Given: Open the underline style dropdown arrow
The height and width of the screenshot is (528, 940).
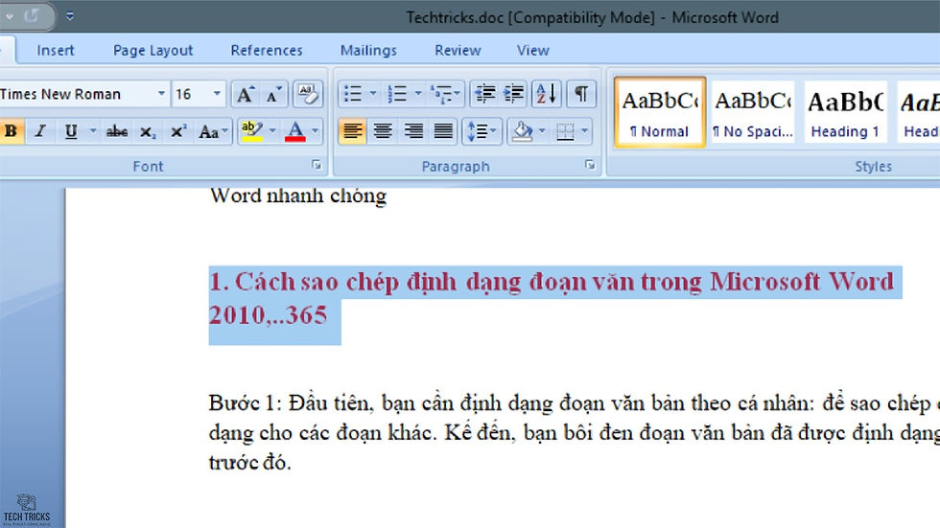Looking at the screenshot, I should [93, 131].
